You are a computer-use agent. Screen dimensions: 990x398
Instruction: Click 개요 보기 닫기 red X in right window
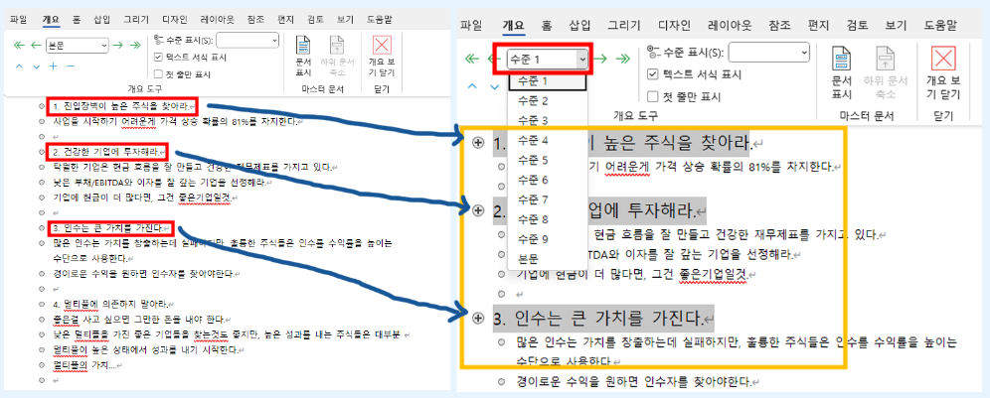point(943,59)
